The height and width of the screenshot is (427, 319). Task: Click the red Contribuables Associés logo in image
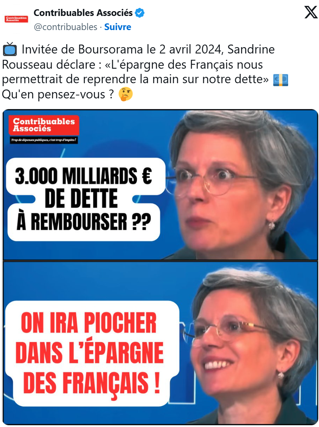(44, 125)
